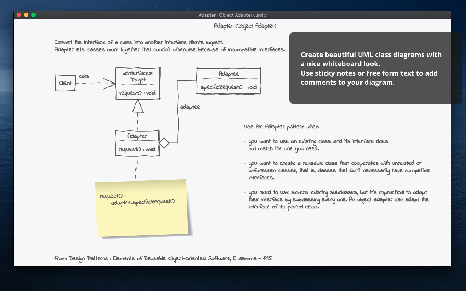The height and width of the screenshot is (291, 466).
Task: Select the Adaptee class box
Action: [228, 74]
